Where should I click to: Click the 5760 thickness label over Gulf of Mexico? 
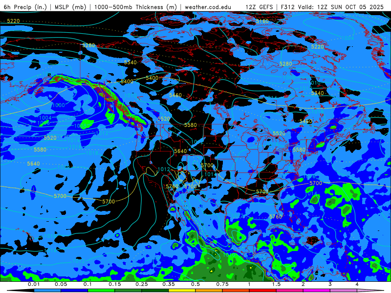click(x=276, y=217)
